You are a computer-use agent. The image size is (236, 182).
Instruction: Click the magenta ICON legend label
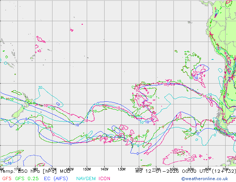click(x=104, y=179)
